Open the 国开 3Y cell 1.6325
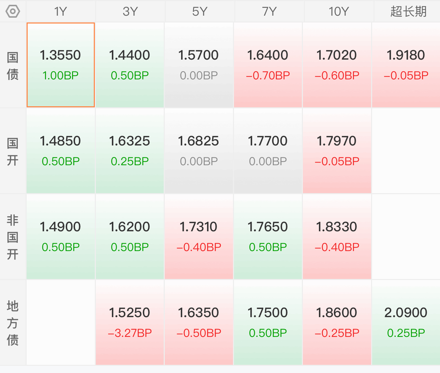Screen dimensions: 440x373 pos(130,151)
